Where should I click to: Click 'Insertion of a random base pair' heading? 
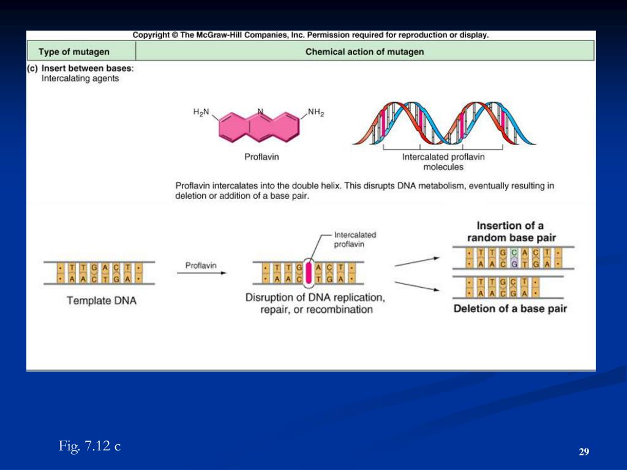(x=511, y=231)
